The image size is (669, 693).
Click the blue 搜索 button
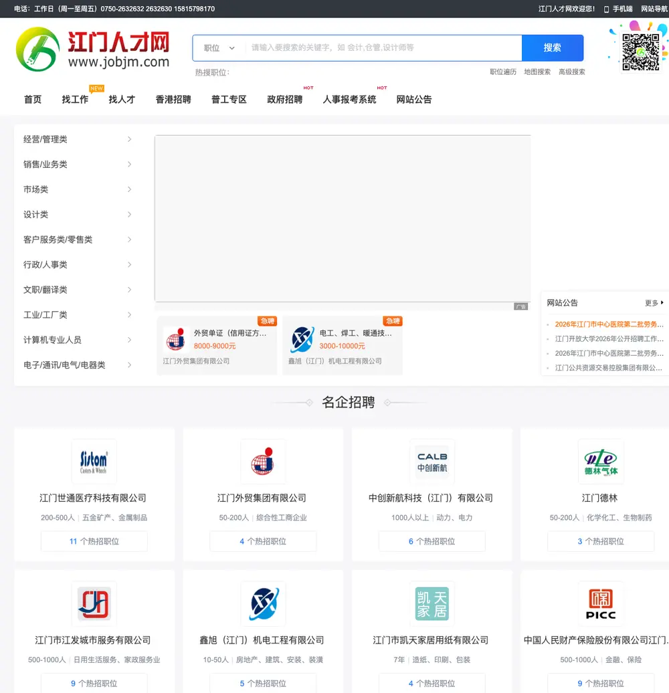(x=553, y=47)
